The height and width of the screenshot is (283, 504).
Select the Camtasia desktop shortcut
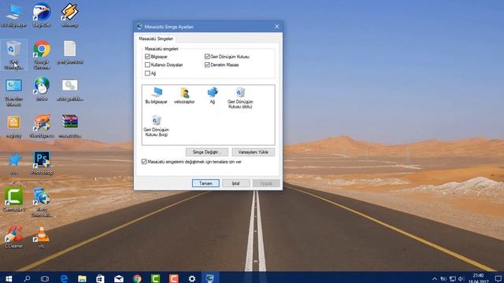click(x=13, y=200)
